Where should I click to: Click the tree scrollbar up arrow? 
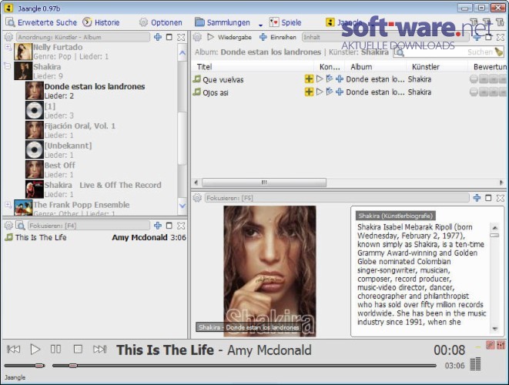point(183,52)
